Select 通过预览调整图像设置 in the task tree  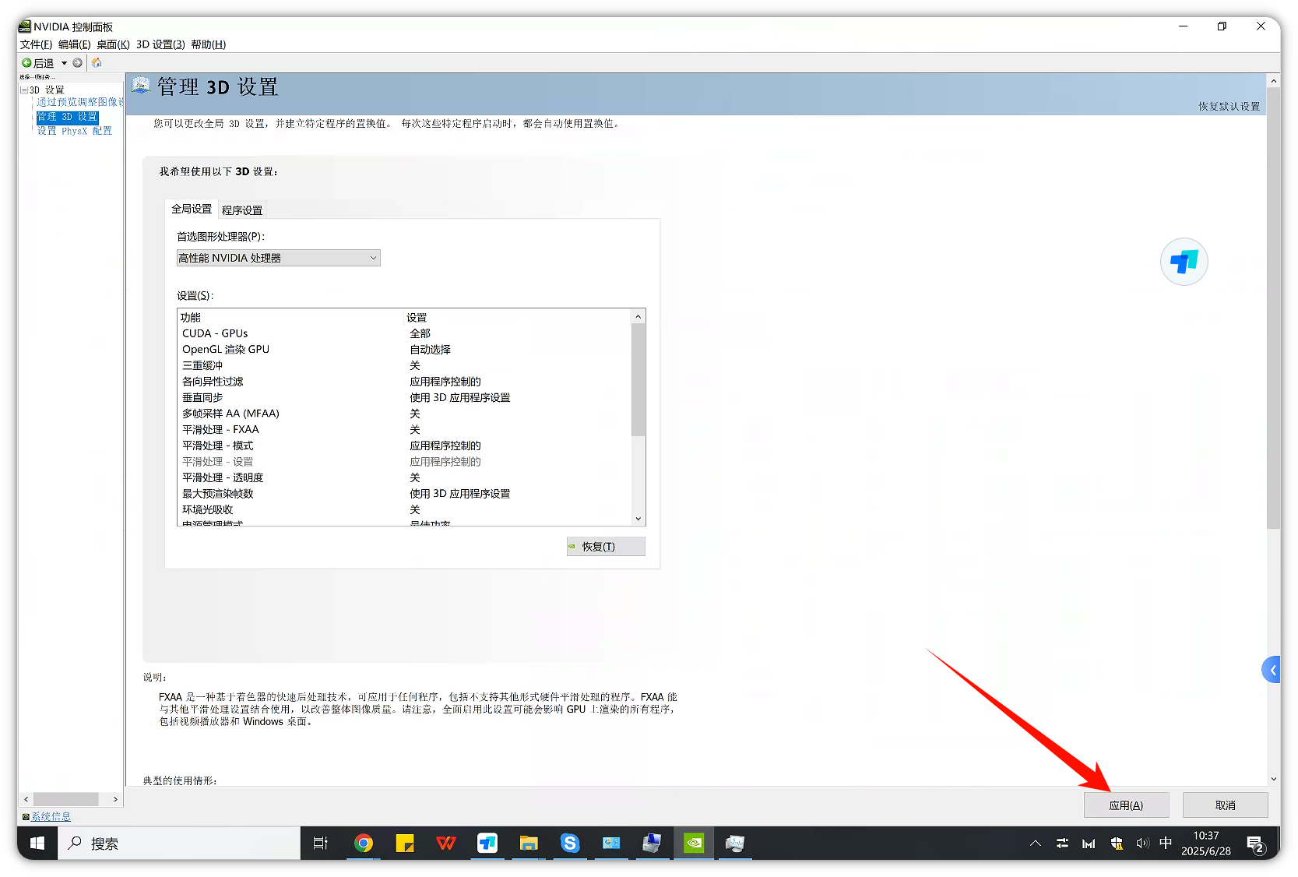click(79, 102)
